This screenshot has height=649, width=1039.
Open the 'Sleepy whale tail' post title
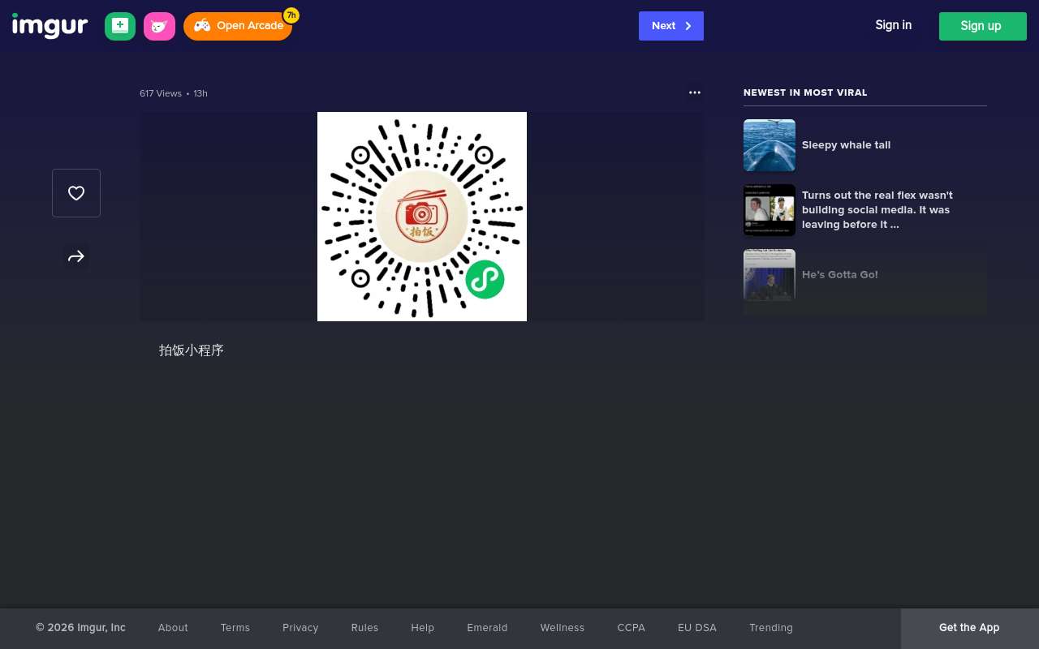click(x=846, y=145)
